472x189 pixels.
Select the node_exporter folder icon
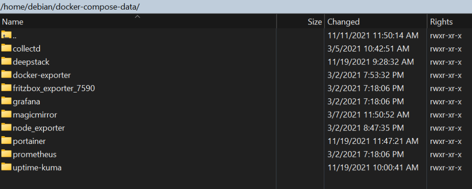click(6, 127)
